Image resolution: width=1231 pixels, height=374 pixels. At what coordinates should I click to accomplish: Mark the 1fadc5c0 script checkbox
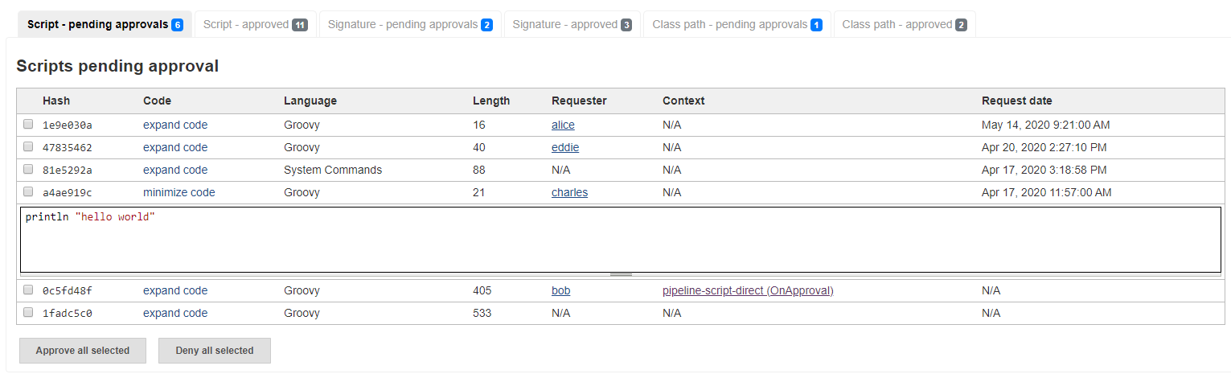coord(28,313)
